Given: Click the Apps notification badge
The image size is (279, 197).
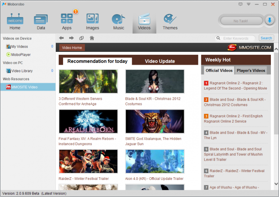Looking at the screenshot, I should click(x=76, y=12).
